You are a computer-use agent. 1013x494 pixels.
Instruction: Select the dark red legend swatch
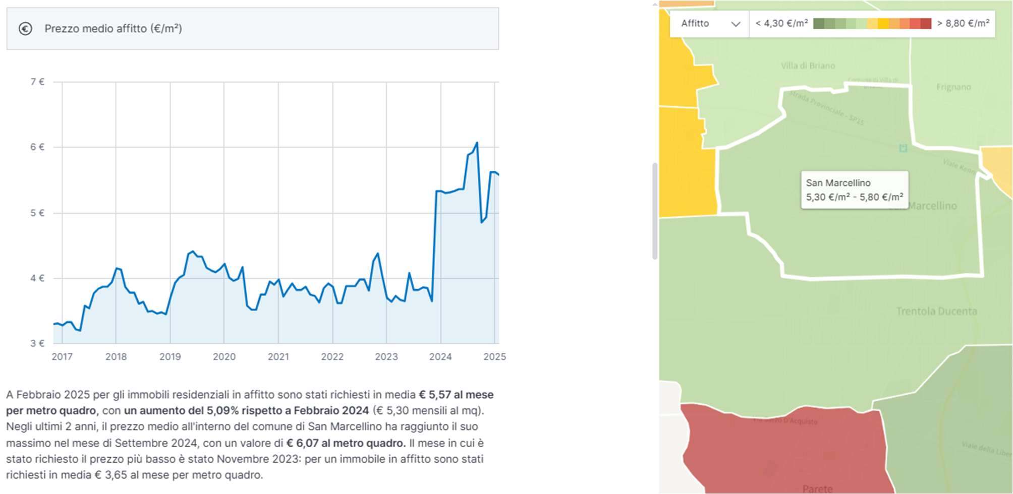point(926,24)
